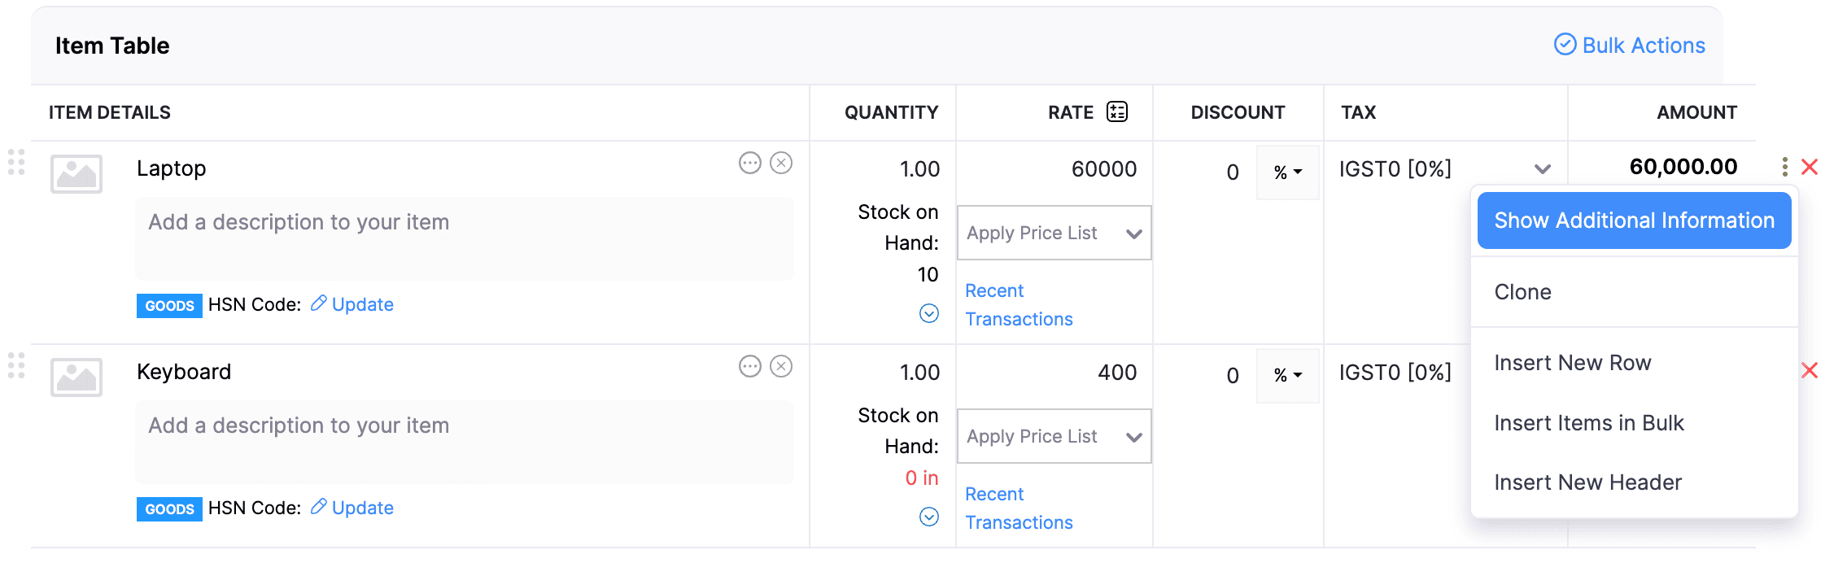Viewport: 1847px width, 563px height.
Task: Click the more options icon on Laptop item
Action: point(749,163)
